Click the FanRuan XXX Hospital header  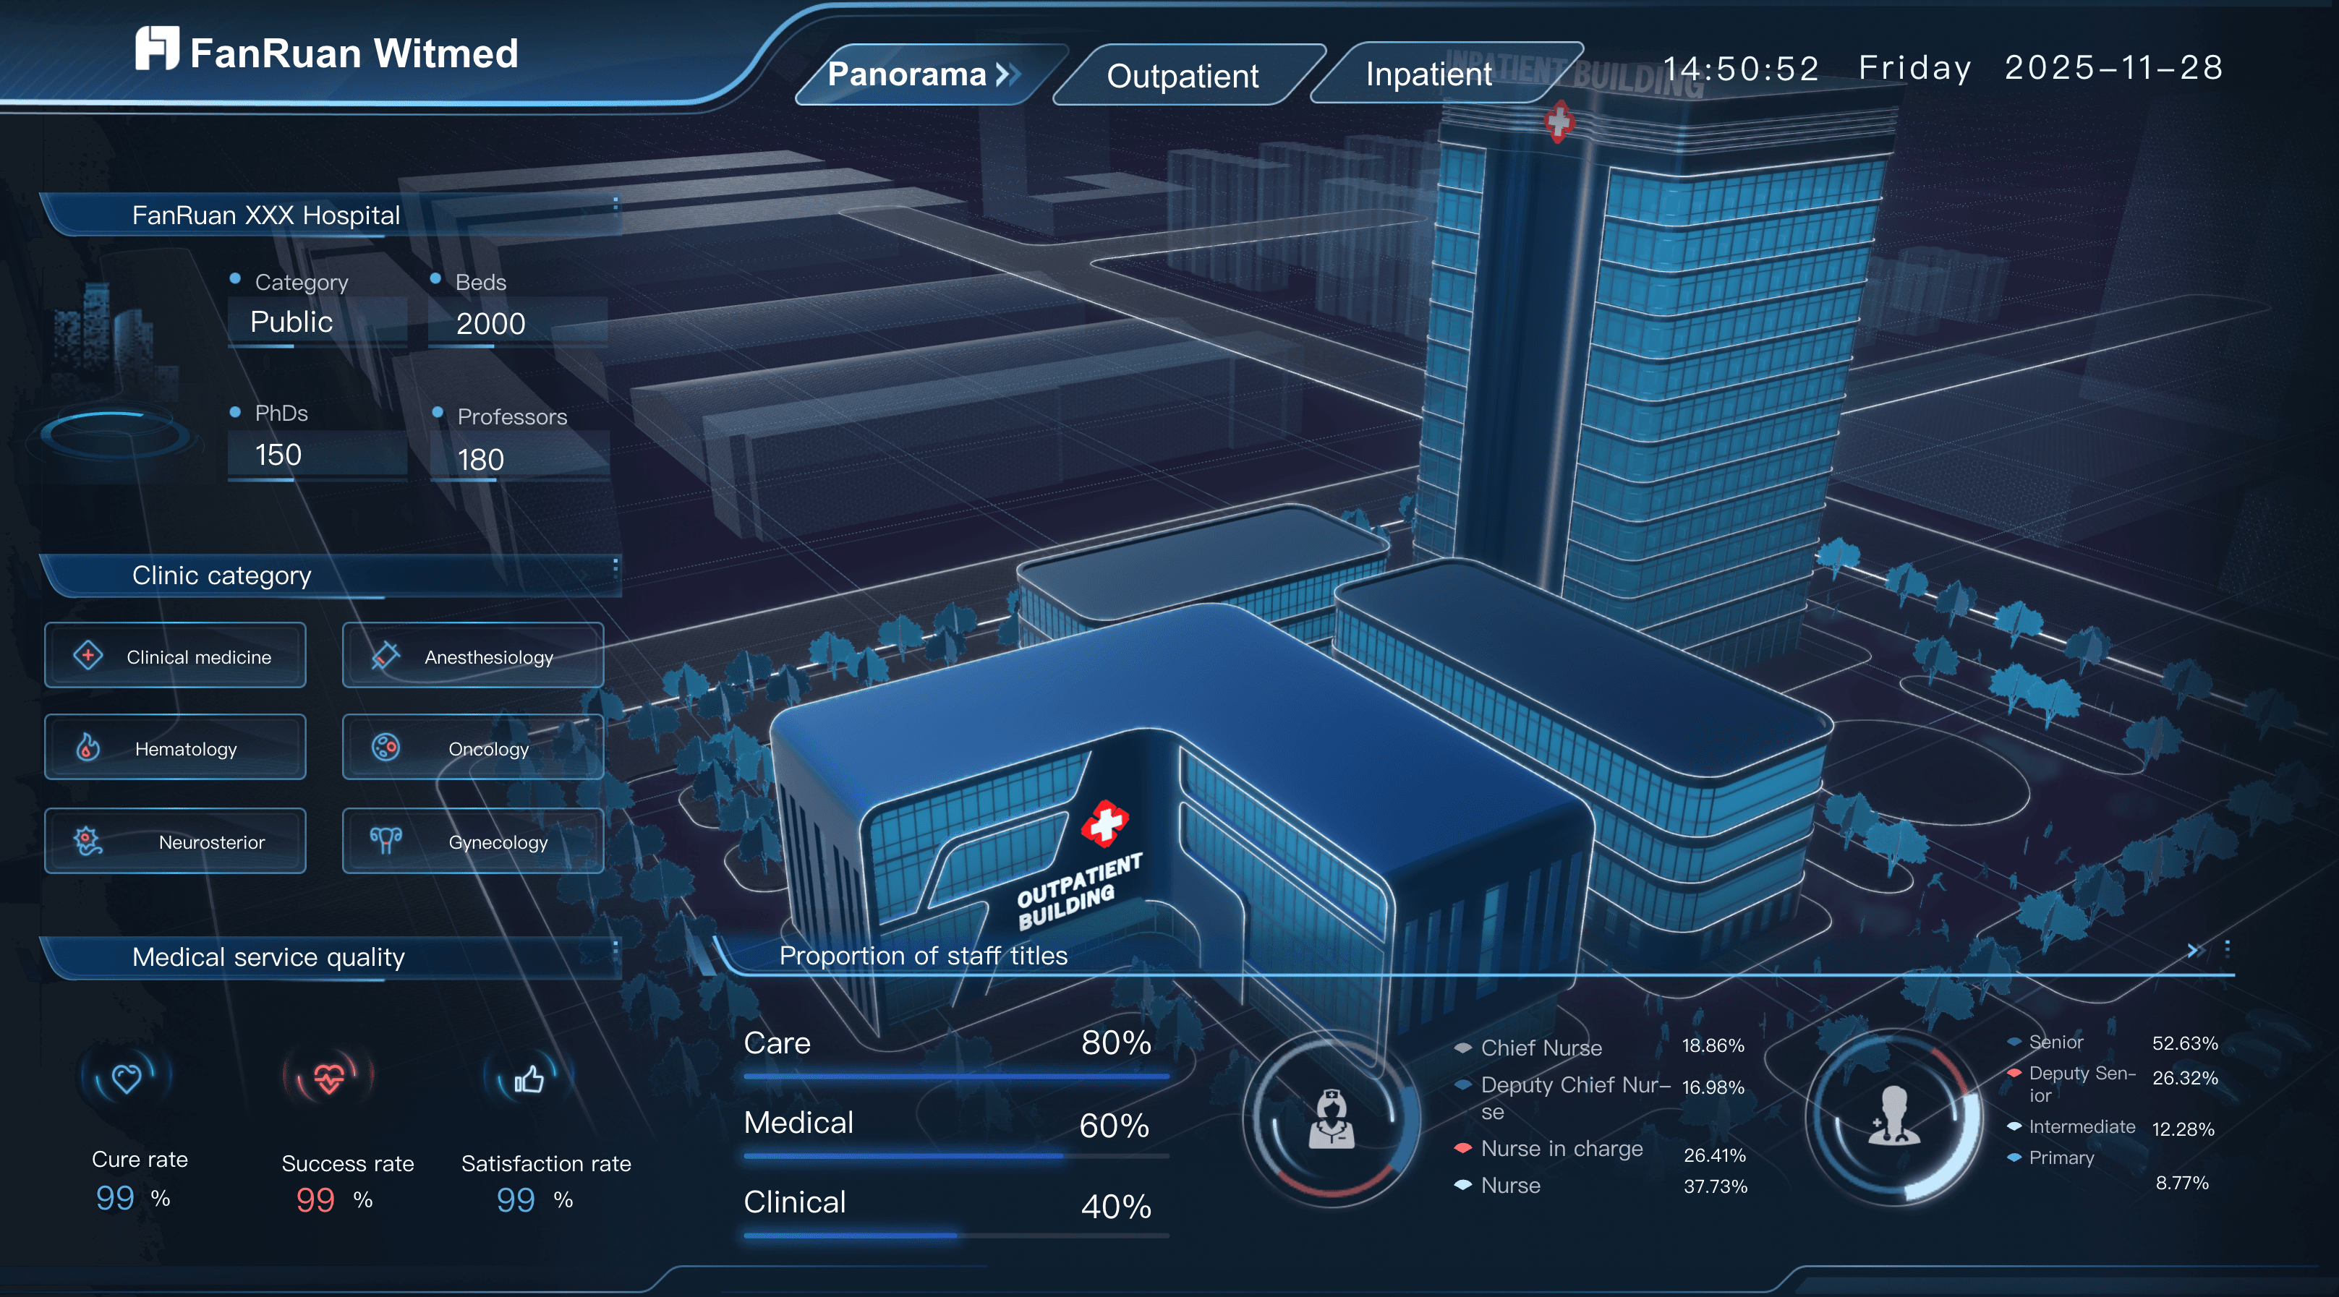(x=331, y=215)
